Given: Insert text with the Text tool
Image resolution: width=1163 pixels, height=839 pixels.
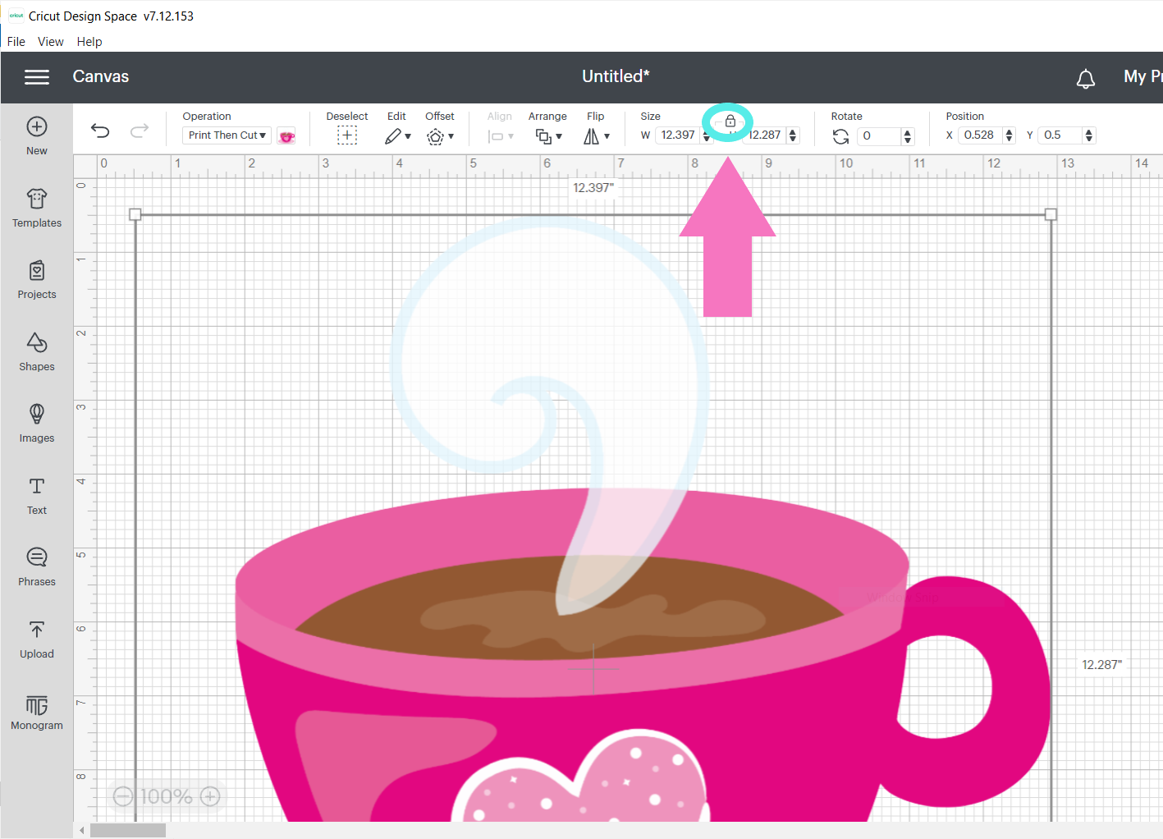Looking at the screenshot, I should tap(36, 496).
